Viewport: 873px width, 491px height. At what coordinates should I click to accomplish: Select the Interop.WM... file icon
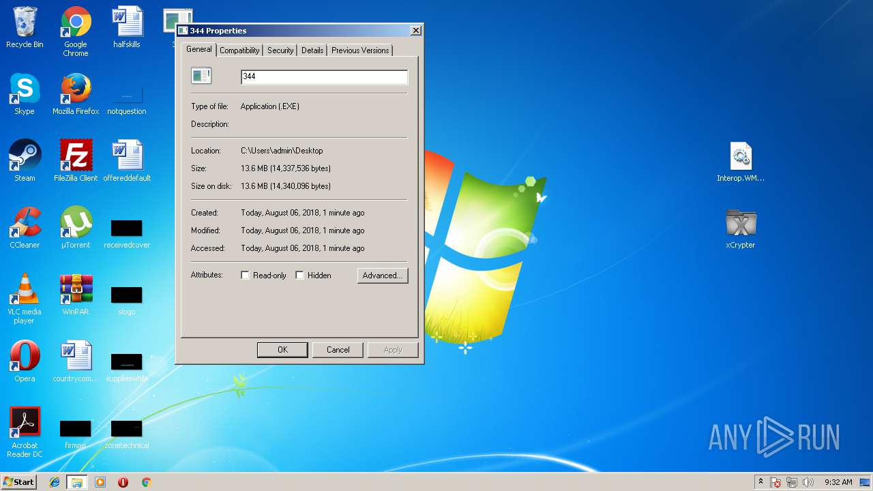tap(741, 162)
